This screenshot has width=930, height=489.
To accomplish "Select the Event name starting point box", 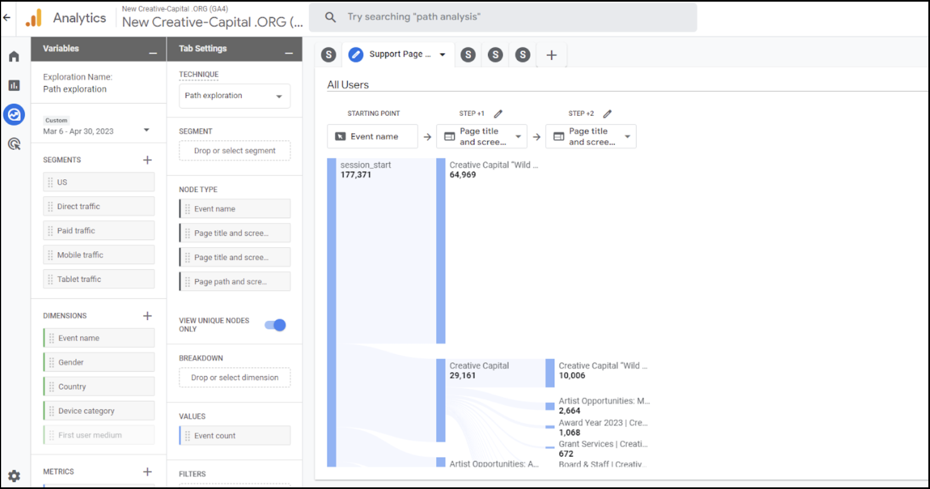I will pyautogui.click(x=372, y=137).
